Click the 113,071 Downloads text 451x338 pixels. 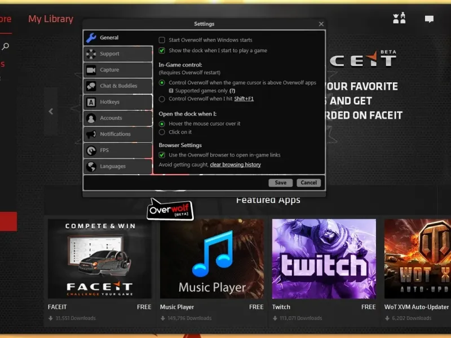pyautogui.click(x=300, y=318)
